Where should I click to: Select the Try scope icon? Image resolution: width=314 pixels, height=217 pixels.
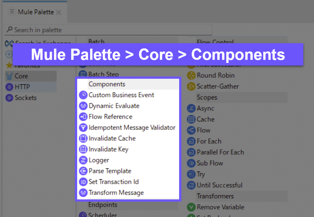[x=191, y=174]
